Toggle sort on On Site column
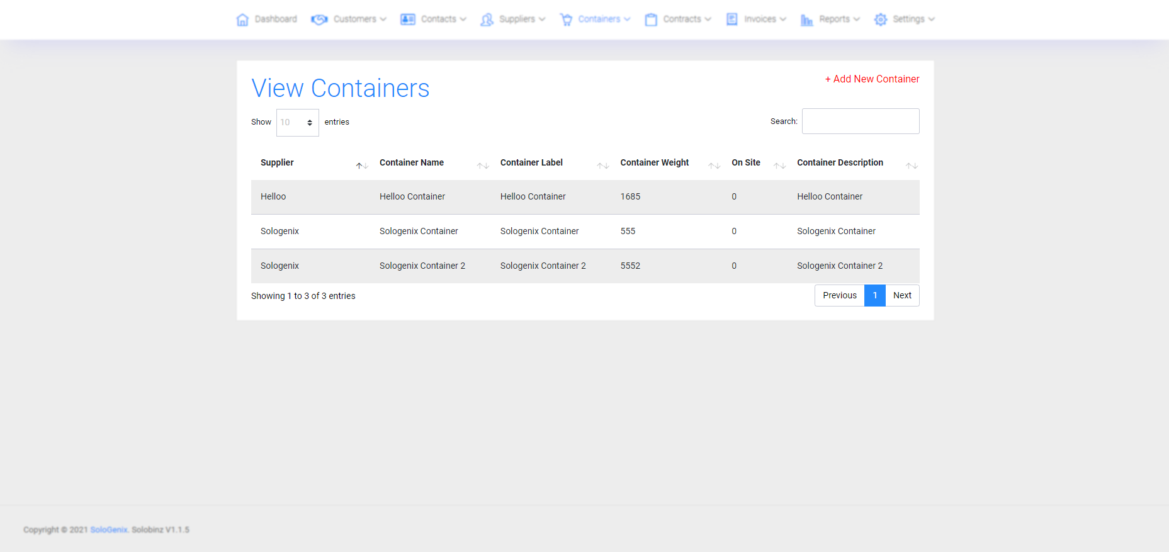The height and width of the screenshot is (552, 1169). click(779, 166)
